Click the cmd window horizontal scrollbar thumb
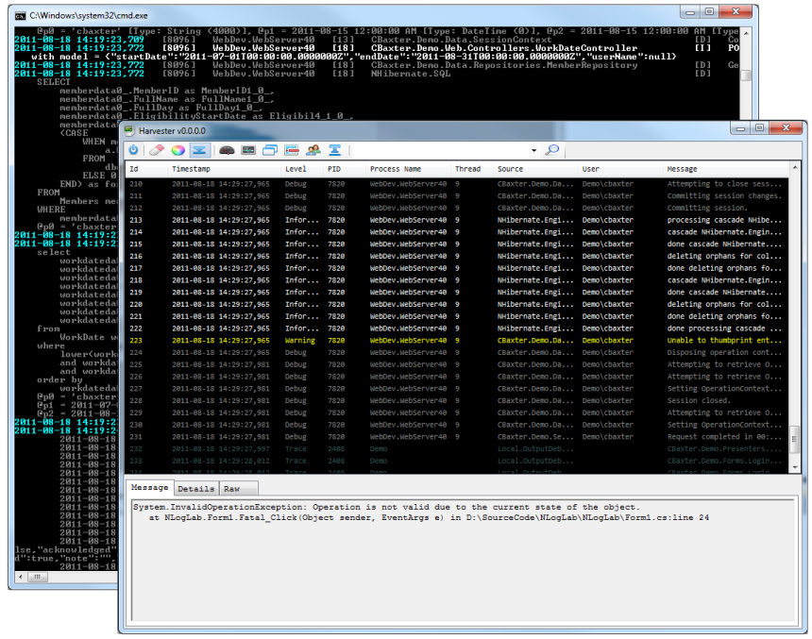Screen dimensions: 812x639 point(37,577)
